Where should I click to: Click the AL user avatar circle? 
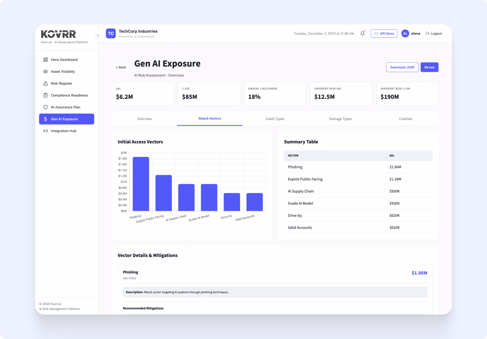click(405, 33)
